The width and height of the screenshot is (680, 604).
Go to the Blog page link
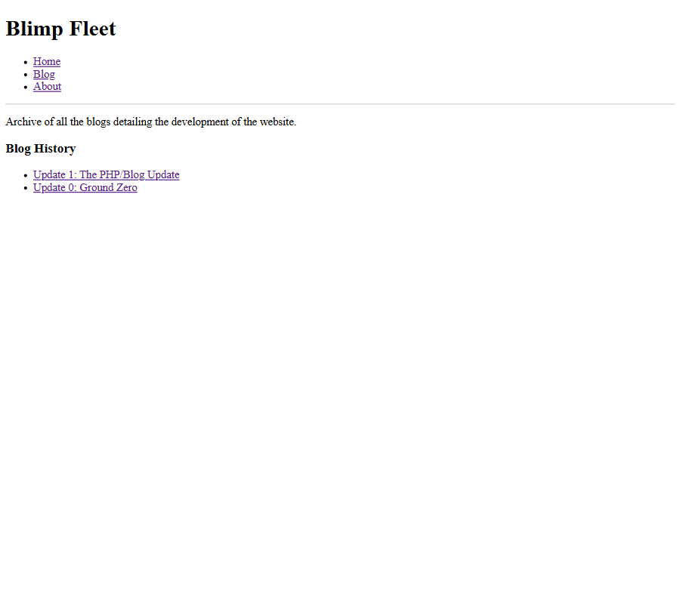44,74
